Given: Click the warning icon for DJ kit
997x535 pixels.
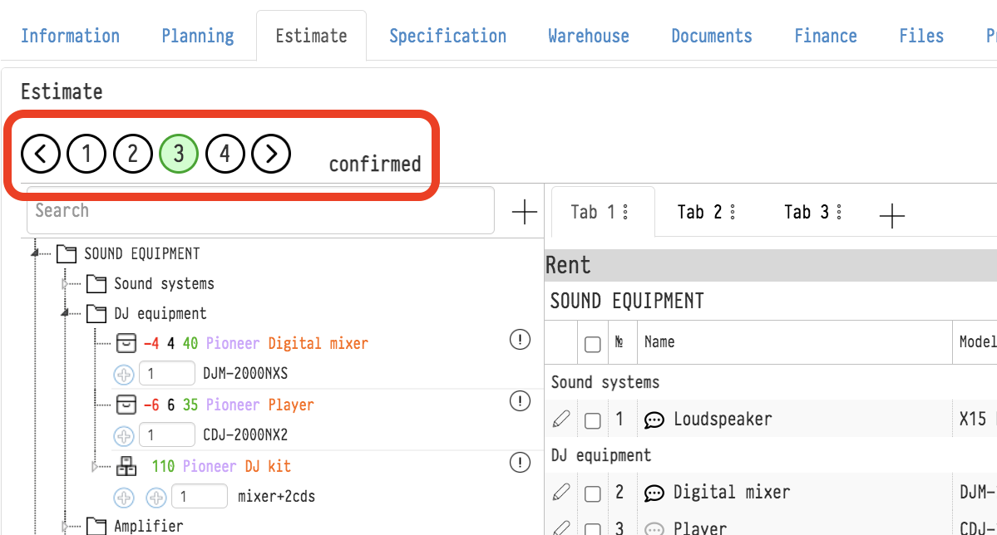Looking at the screenshot, I should (x=520, y=463).
